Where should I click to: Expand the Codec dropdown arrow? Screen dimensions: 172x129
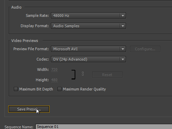pyautogui.click(x=123, y=59)
